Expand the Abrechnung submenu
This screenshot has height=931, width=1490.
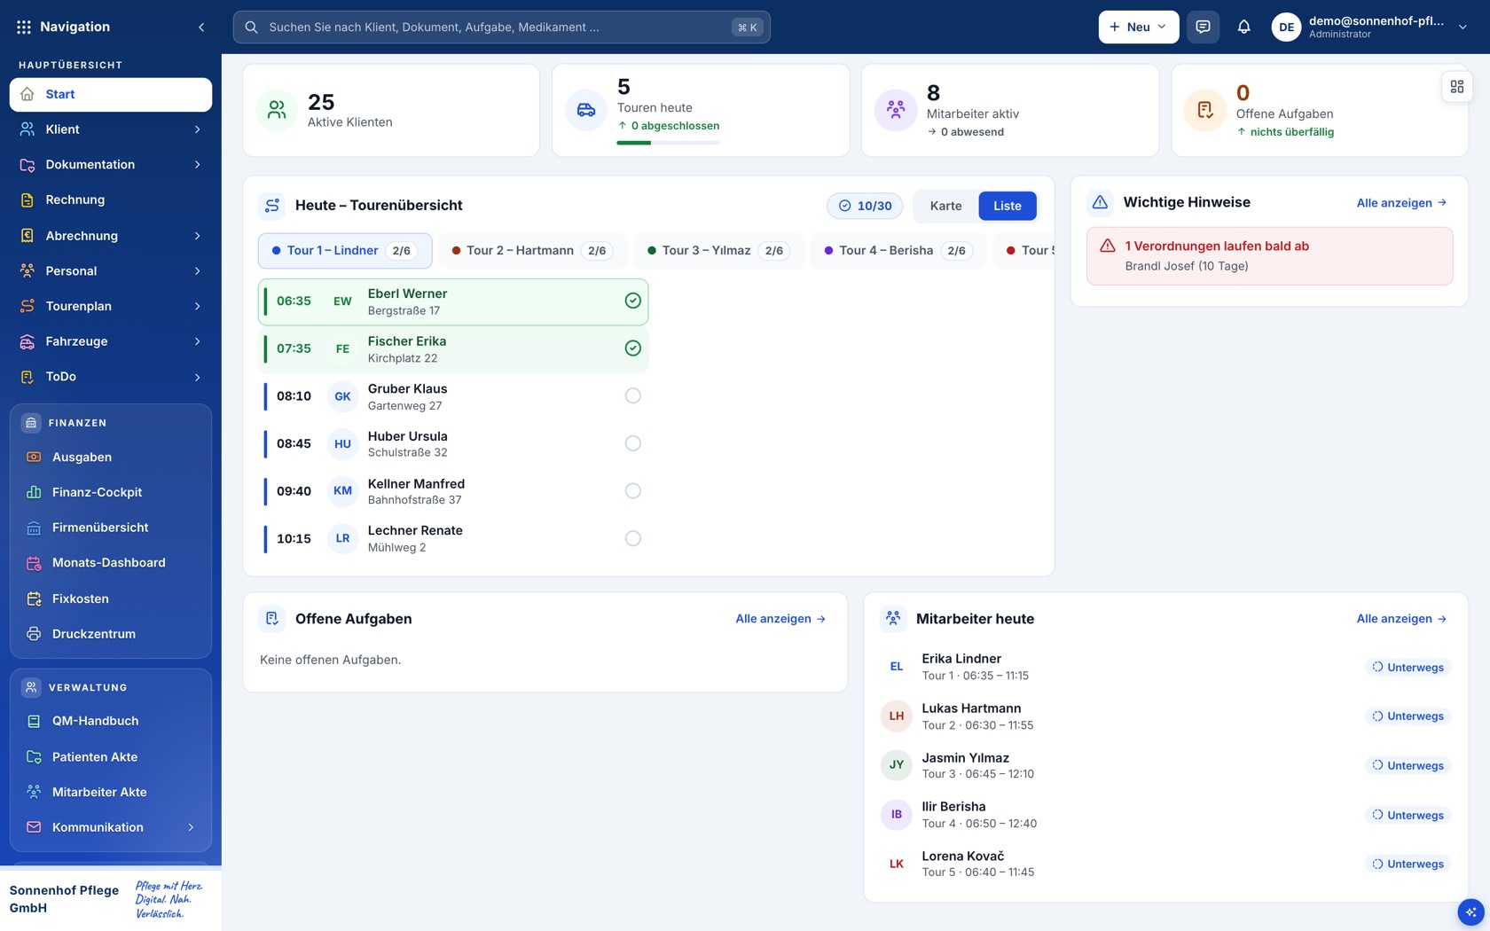tap(110, 236)
